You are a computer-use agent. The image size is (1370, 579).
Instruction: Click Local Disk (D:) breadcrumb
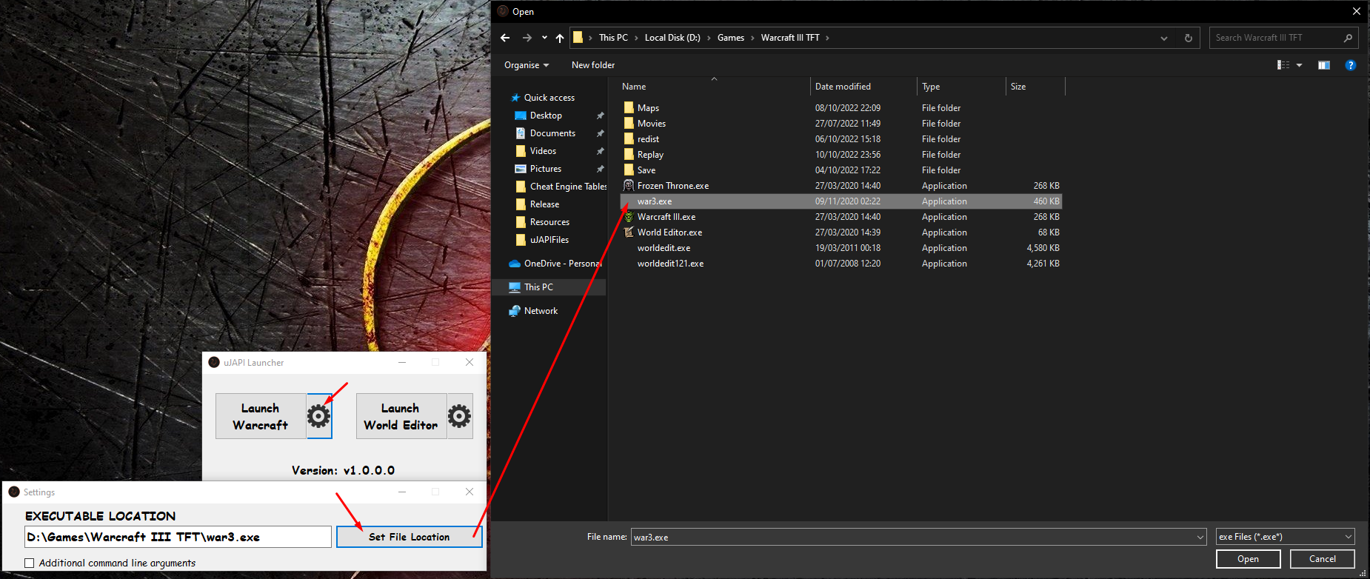(672, 38)
